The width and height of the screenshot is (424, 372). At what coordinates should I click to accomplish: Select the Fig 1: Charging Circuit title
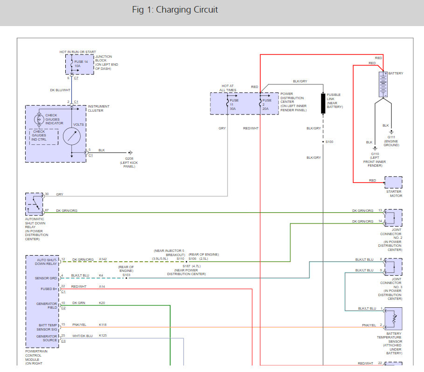point(175,9)
